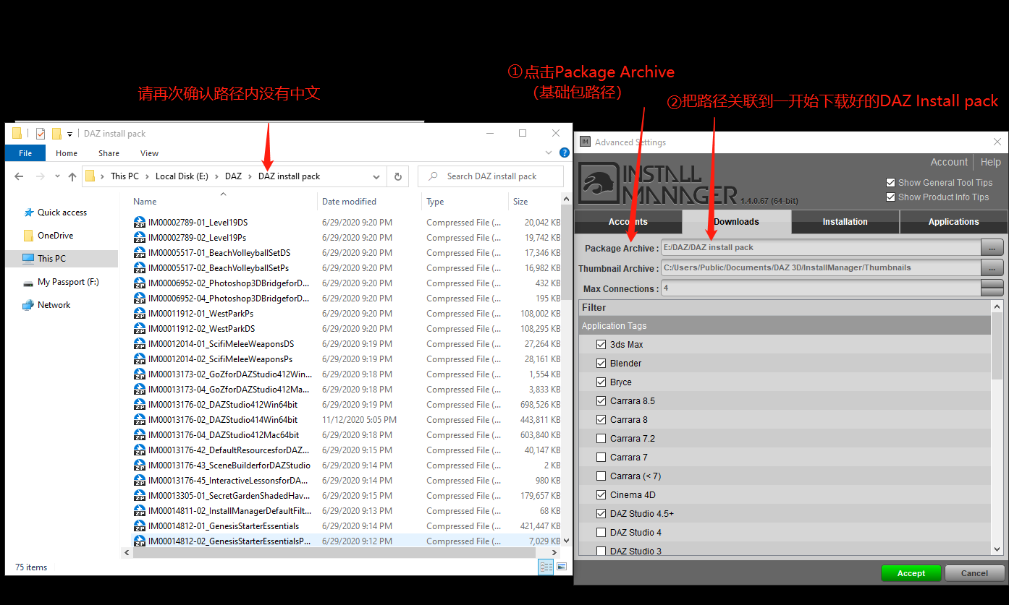Open OneDrive in the navigation pane
1009x605 pixels.
point(55,236)
